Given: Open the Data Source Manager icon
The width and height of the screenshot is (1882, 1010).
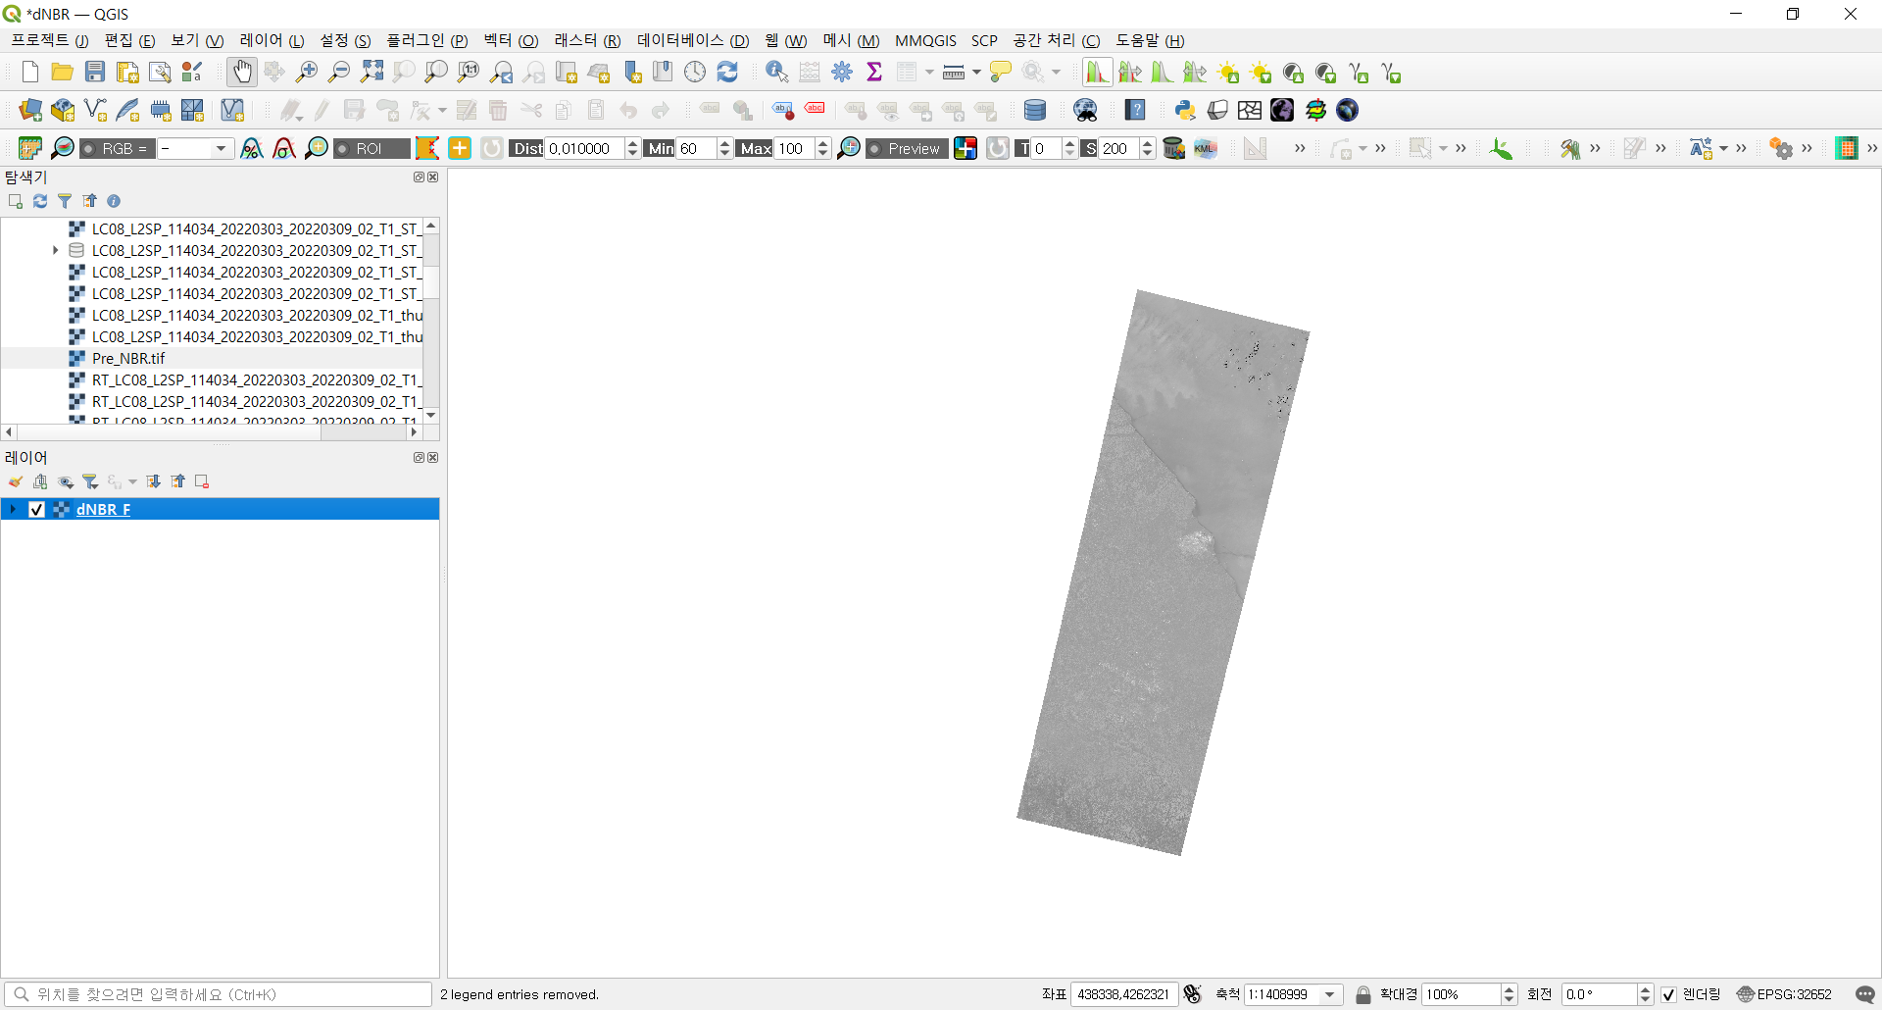Looking at the screenshot, I should (x=30, y=110).
